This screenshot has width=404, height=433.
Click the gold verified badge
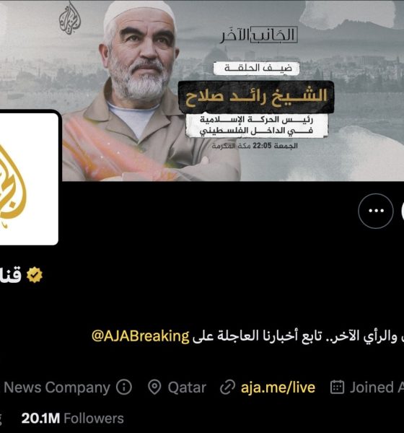click(35, 275)
